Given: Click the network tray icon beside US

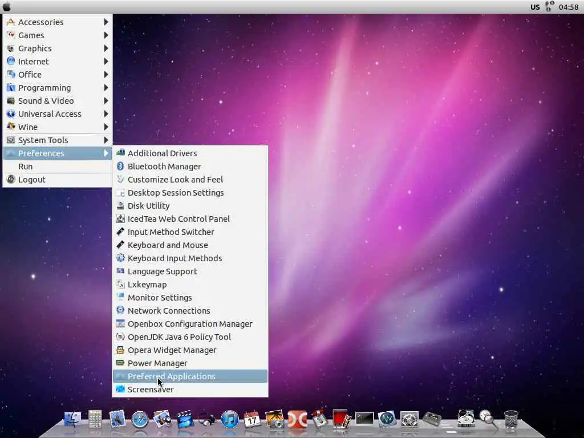Looking at the screenshot, I should click(x=549, y=6).
